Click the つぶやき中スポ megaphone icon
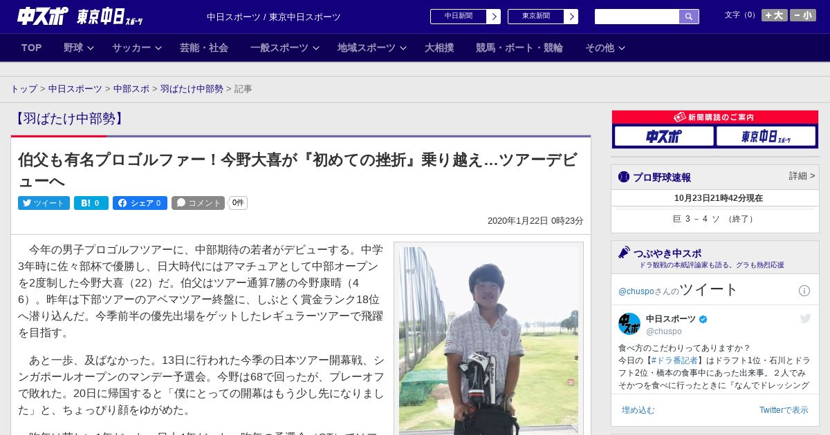 [625, 253]
